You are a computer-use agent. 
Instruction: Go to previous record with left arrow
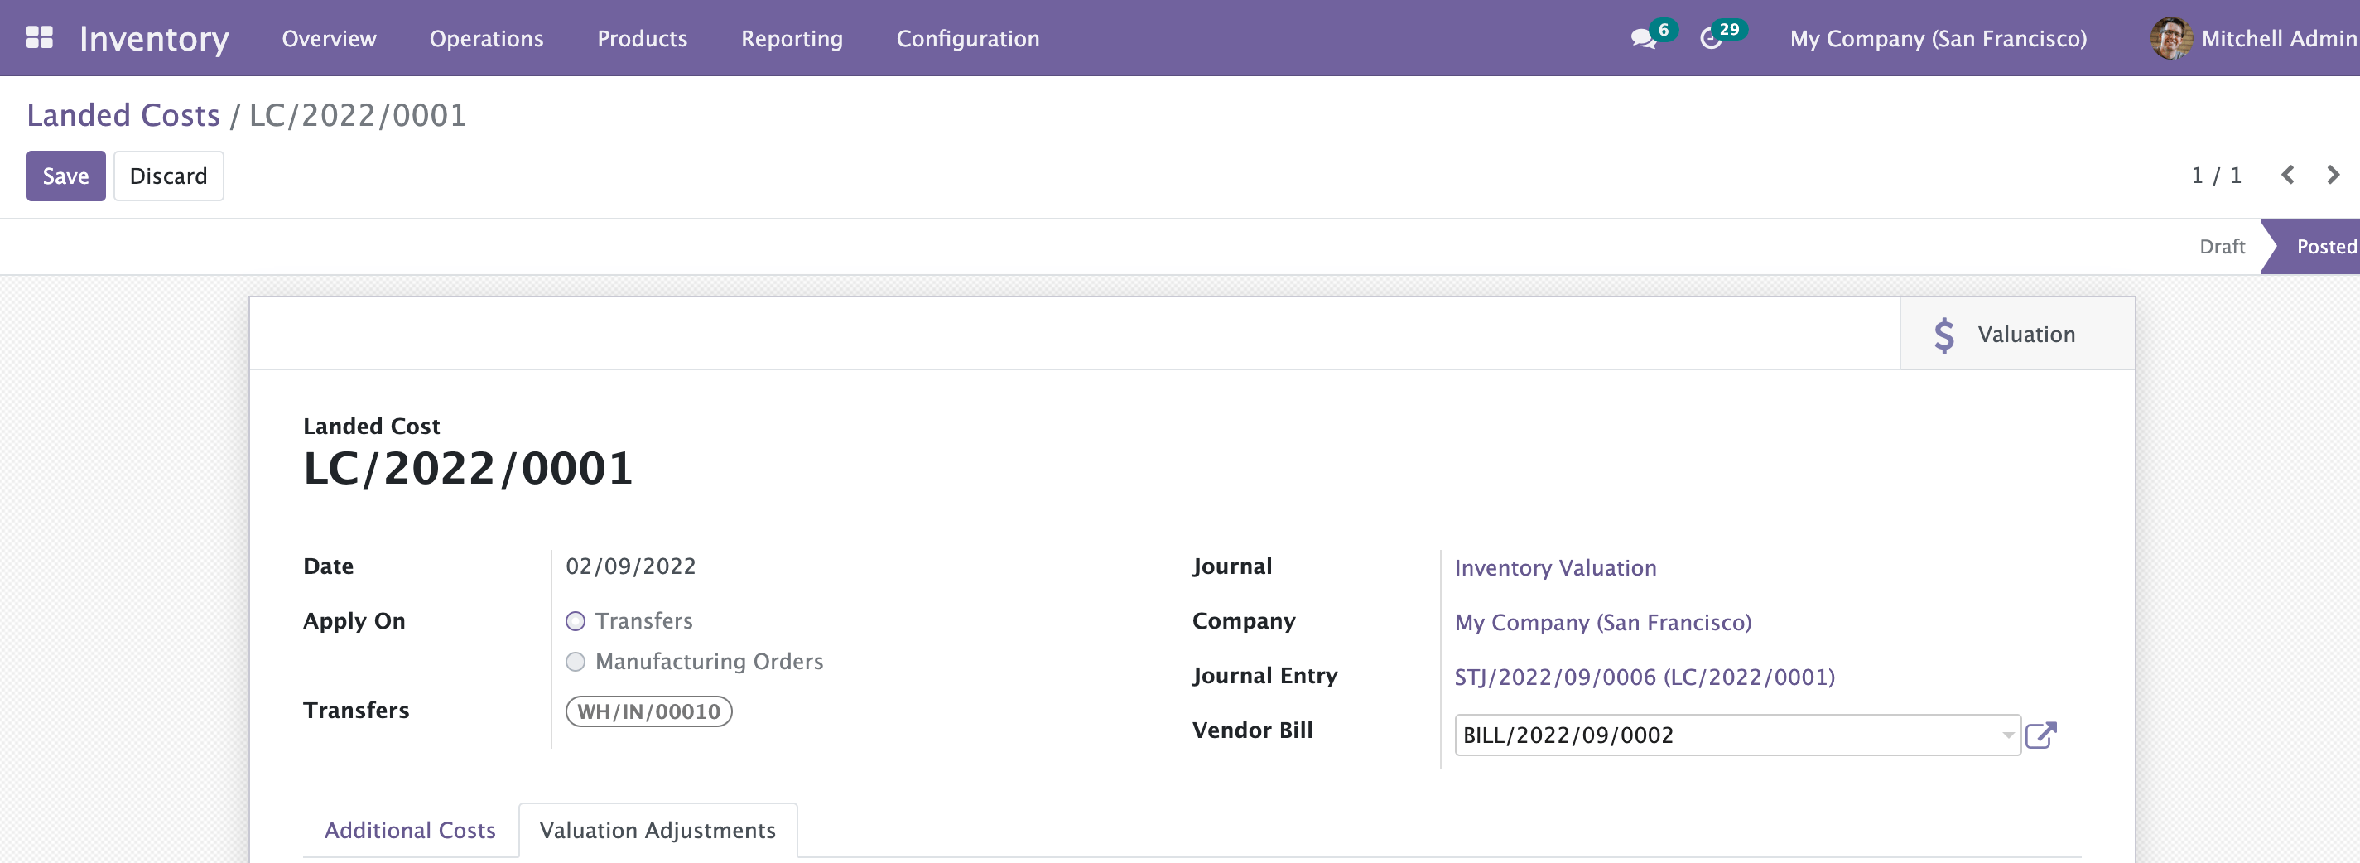(2288, 175)
